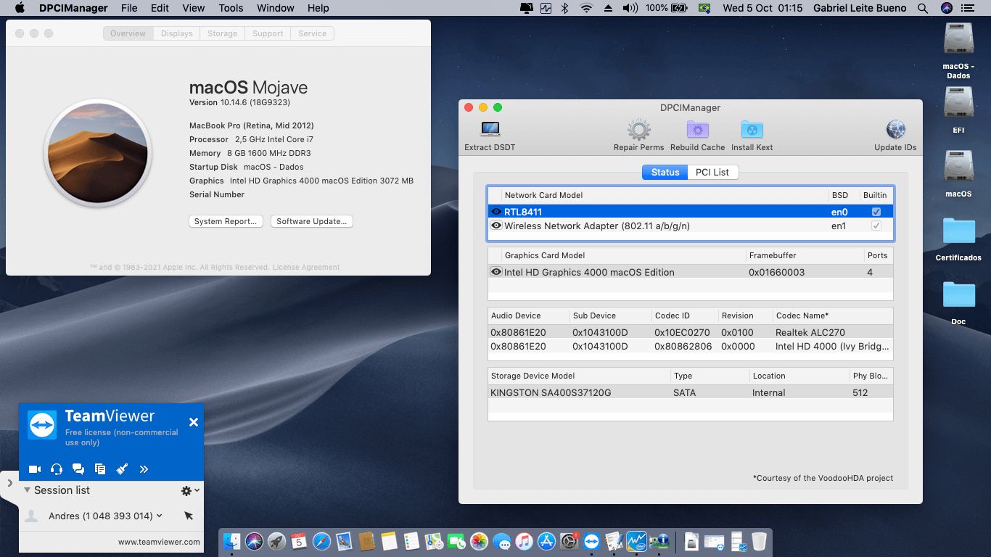Open Safari from the Dock
The height and width of the screenshot is (557, 991).
(321, 541)
